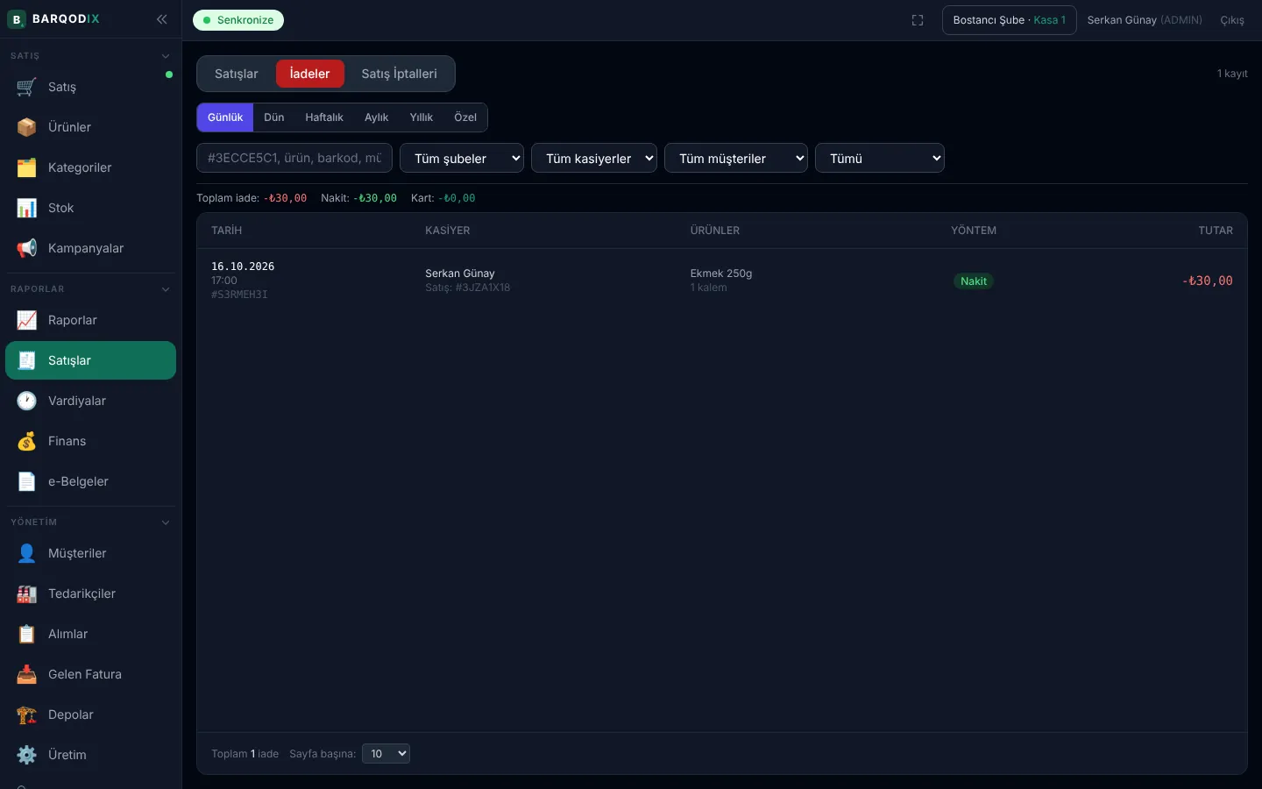
Task: Select Yıllık date range
Action: click(422, 117)
